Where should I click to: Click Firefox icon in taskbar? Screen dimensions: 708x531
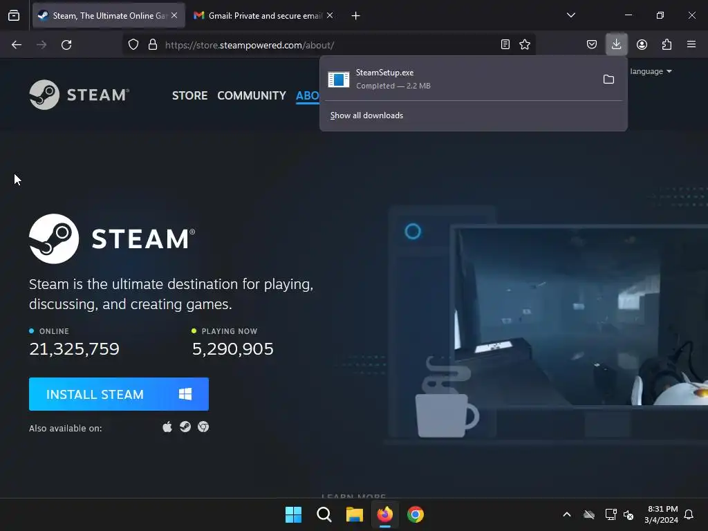click(x=384, y=514)
